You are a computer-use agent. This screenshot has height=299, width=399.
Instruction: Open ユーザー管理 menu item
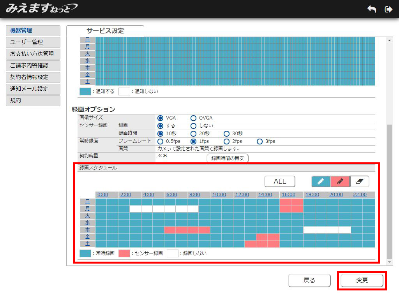33,42
